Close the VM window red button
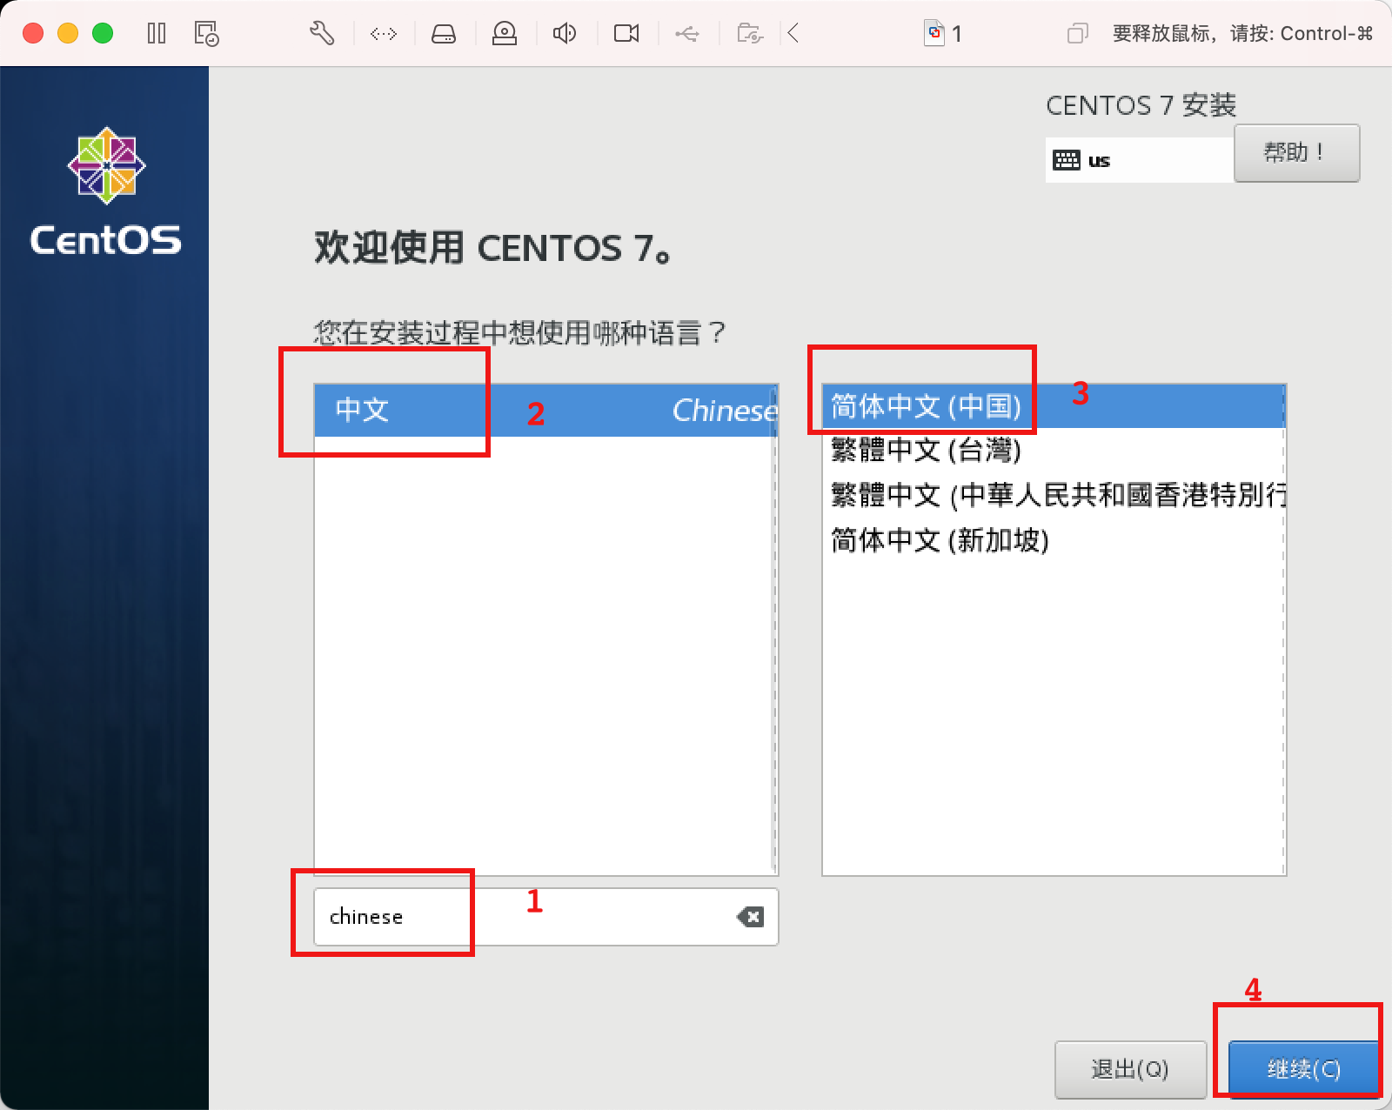The height and width of the screenshot is (1110, 1392). (x=33, y=33)
